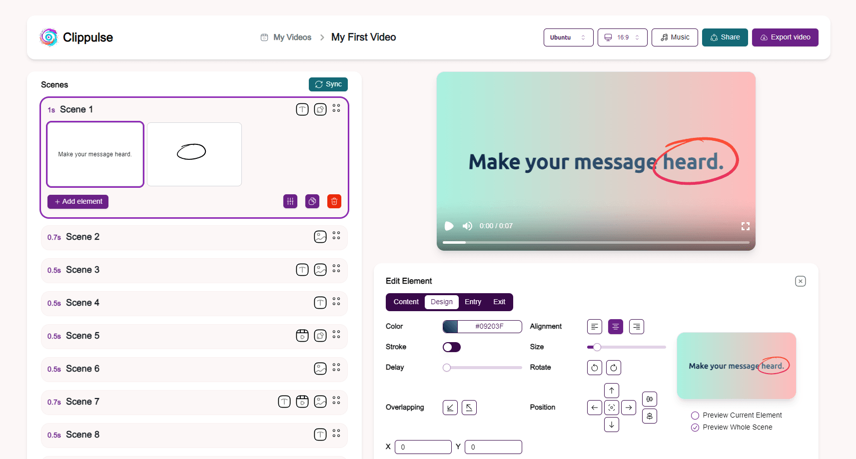The height and width of the screenshot is (459, 856).
Task: Open the Content tab
Action: point(405,302)
